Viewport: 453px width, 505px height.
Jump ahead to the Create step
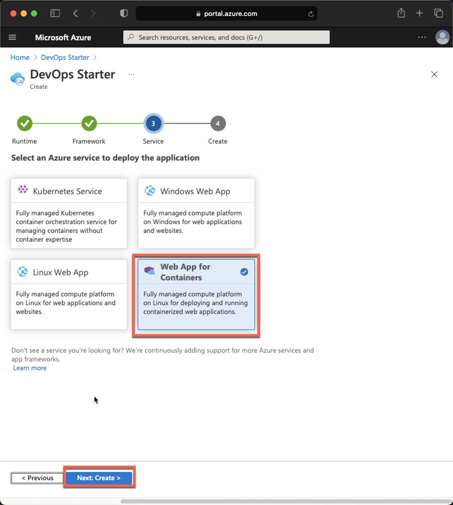pyautogui.click(x=217, y=123)
